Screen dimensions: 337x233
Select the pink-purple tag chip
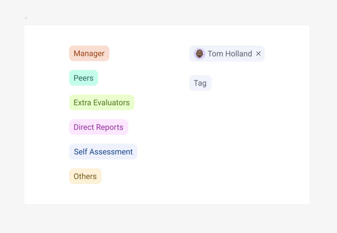(x=98, y=127)
